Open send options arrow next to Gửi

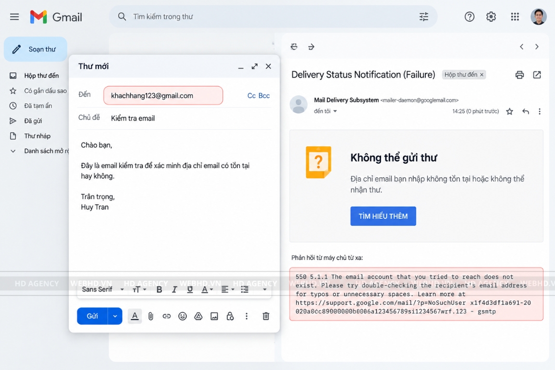[115, 316]
